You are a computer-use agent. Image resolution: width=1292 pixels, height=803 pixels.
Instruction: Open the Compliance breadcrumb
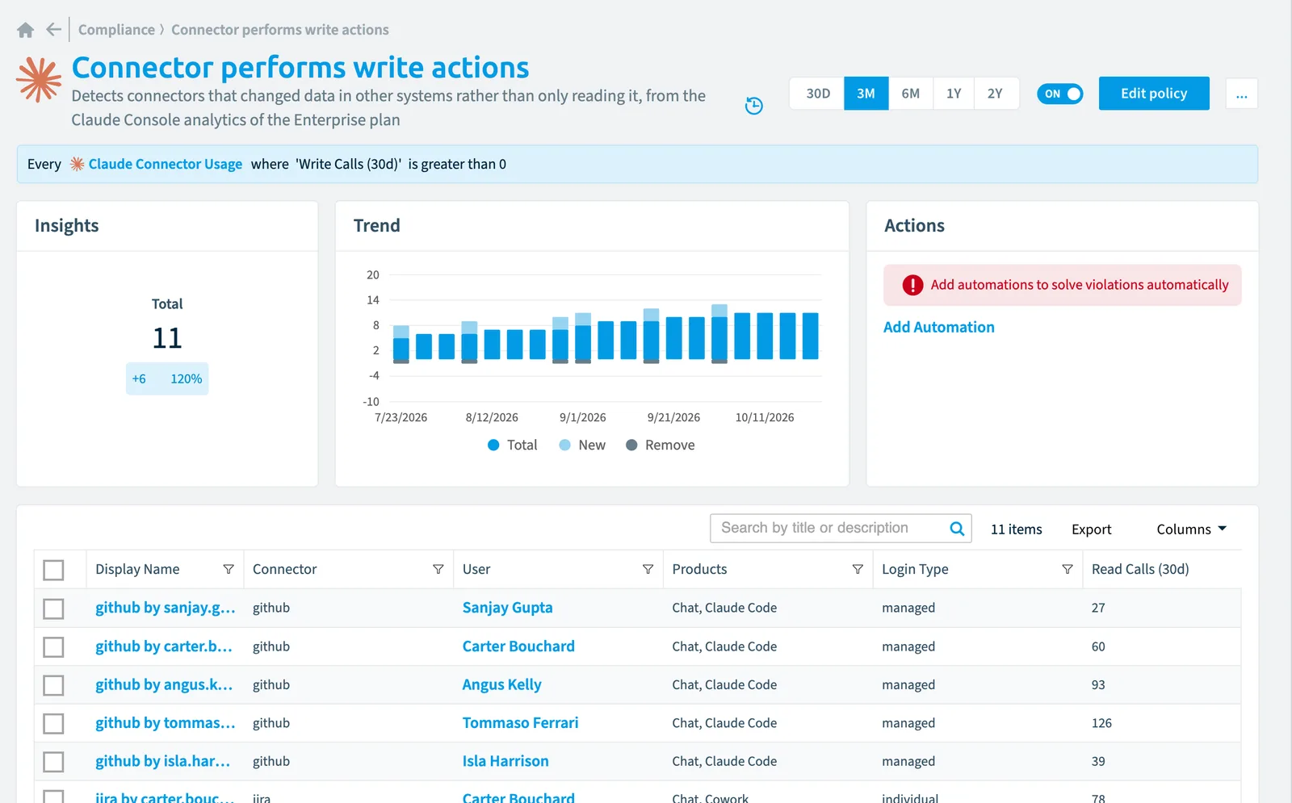pyautogui.click(x=116, y=30)
